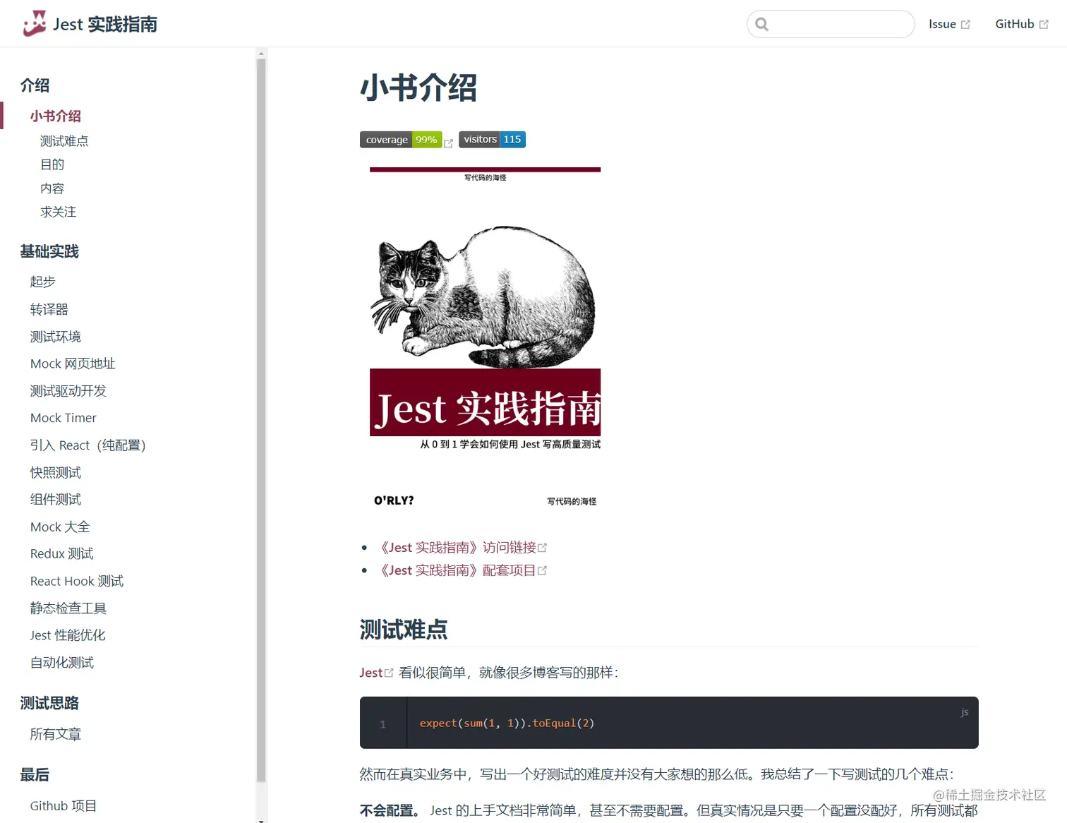Click the search magnifier icon
Viewport: 1067px width, 823px height.
761,24
